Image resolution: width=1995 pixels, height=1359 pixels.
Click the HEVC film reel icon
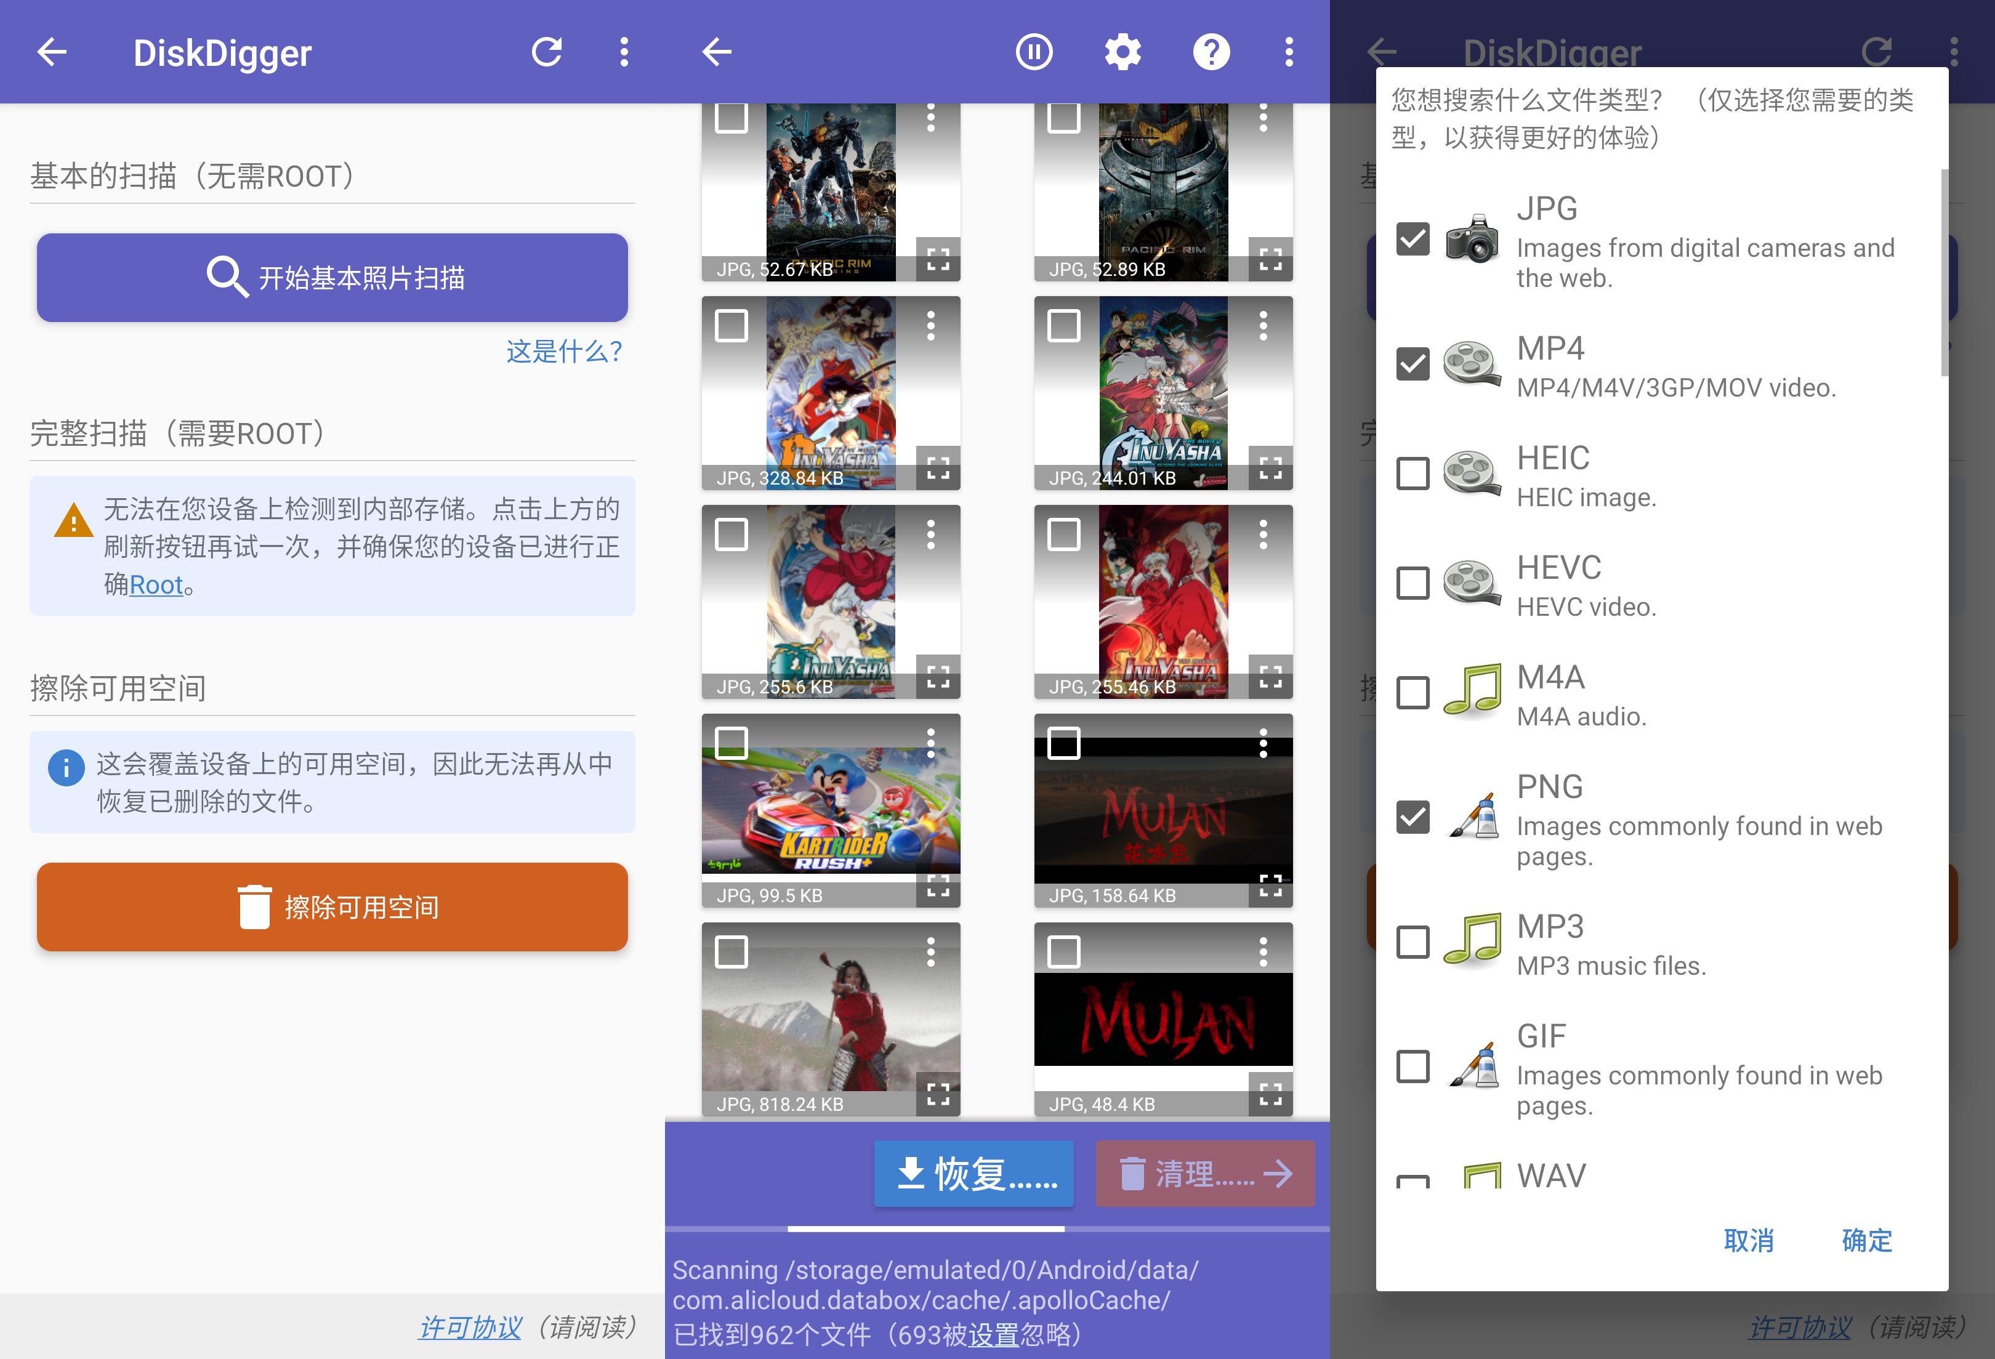pos(1472,583)
